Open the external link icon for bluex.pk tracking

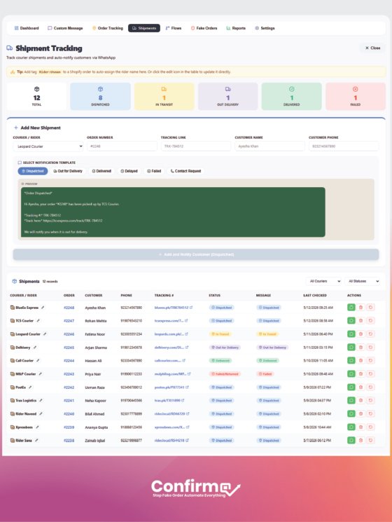(x=191, y=308)
